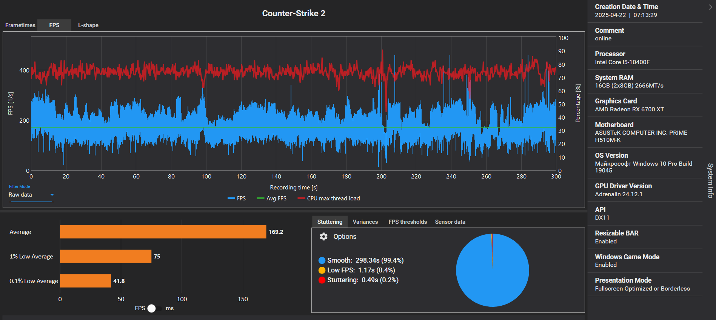
Task: Click the API value DX11
Action: click(x=602, y=218)
